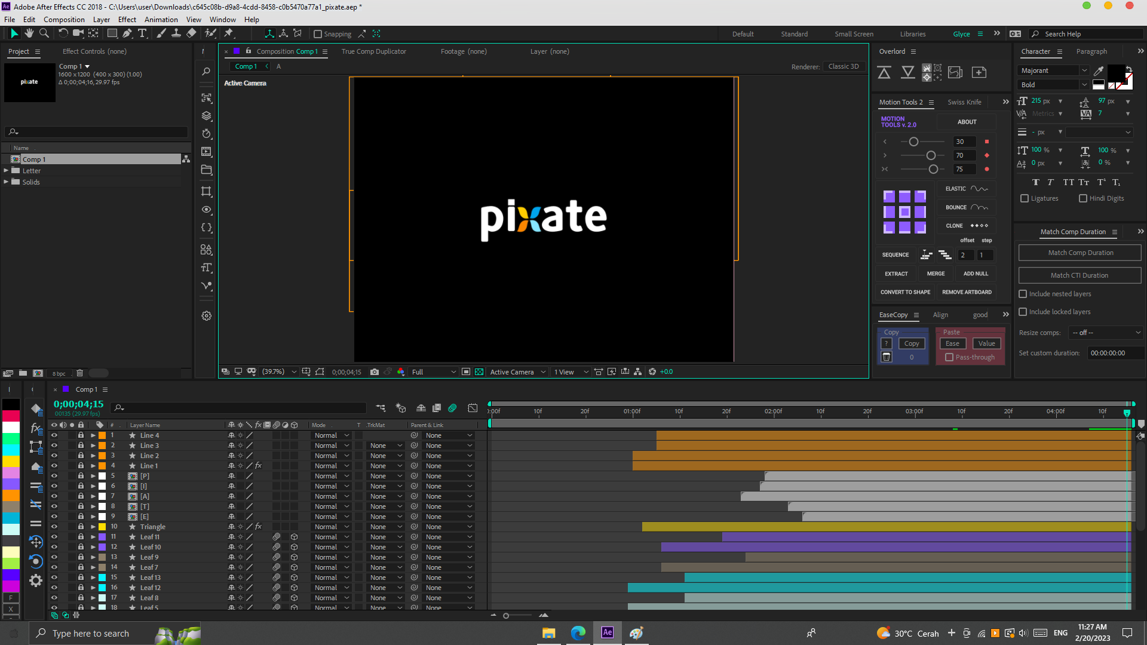Expand the Solids folder in Project panel
This screenshot has height=645, width=1147.
pos(6,182)
